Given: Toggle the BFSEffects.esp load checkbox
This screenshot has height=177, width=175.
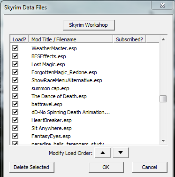Looking at the screenshot, I should pos(15,56).
